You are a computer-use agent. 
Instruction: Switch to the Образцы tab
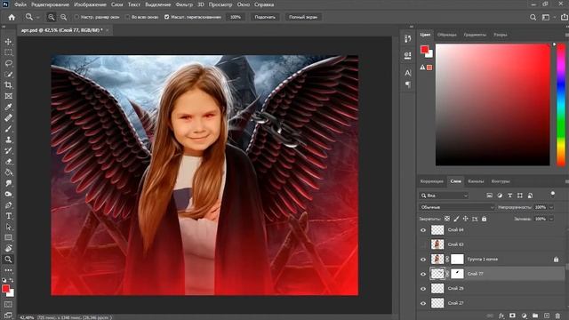(446, 35)
